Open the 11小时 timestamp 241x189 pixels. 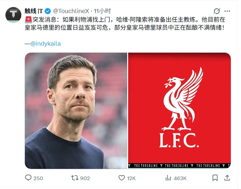tap(102, 11)
